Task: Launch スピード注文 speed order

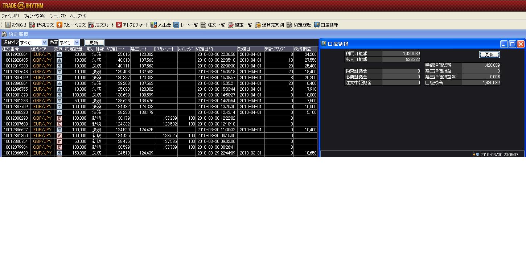Action: coord(71,25)
